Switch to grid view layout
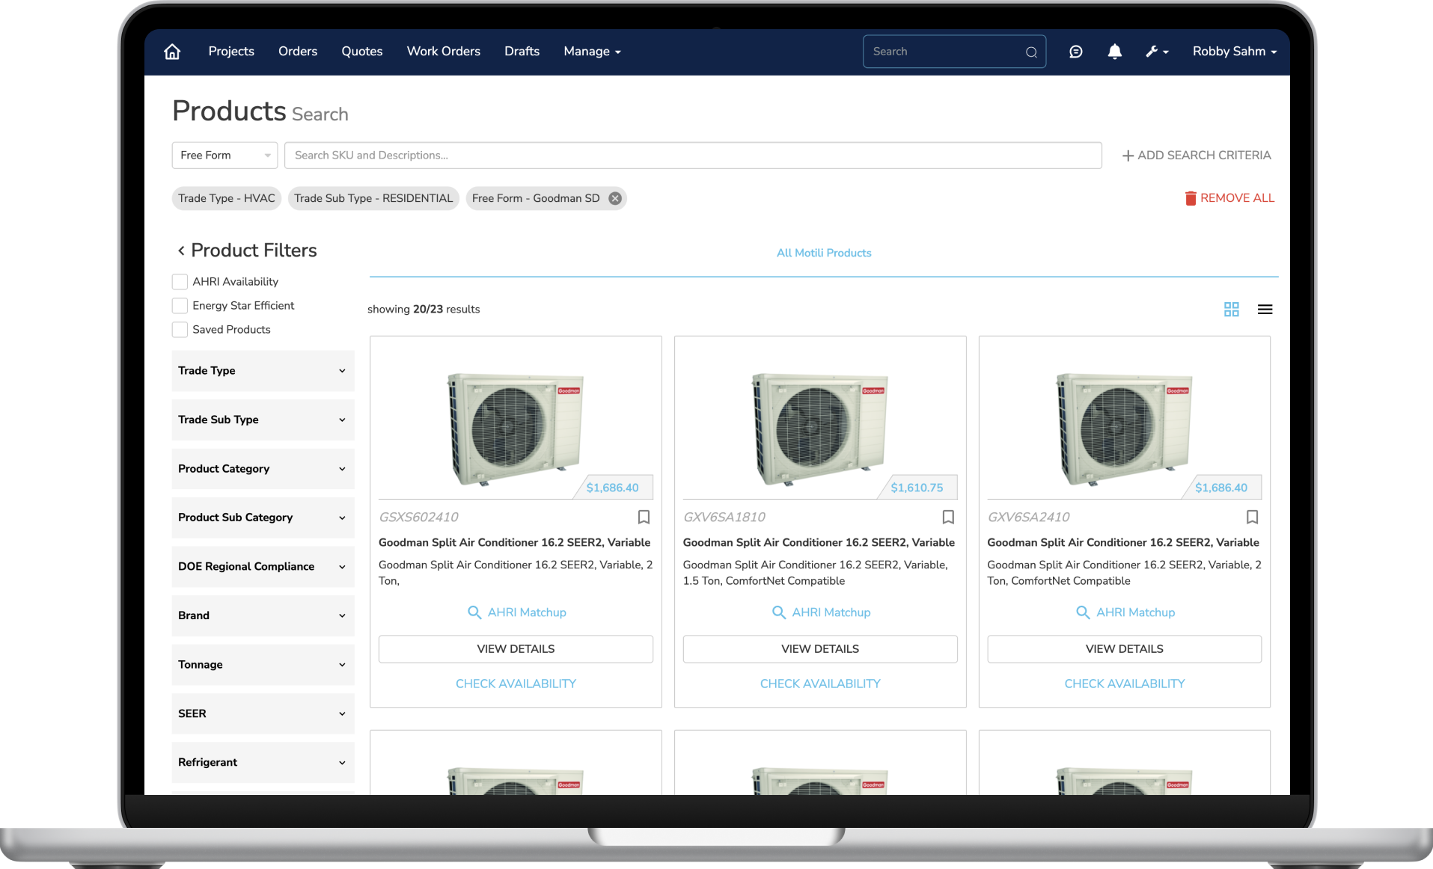Image resolution: width=1433 pixels, height=869 pixels. 1231,309
